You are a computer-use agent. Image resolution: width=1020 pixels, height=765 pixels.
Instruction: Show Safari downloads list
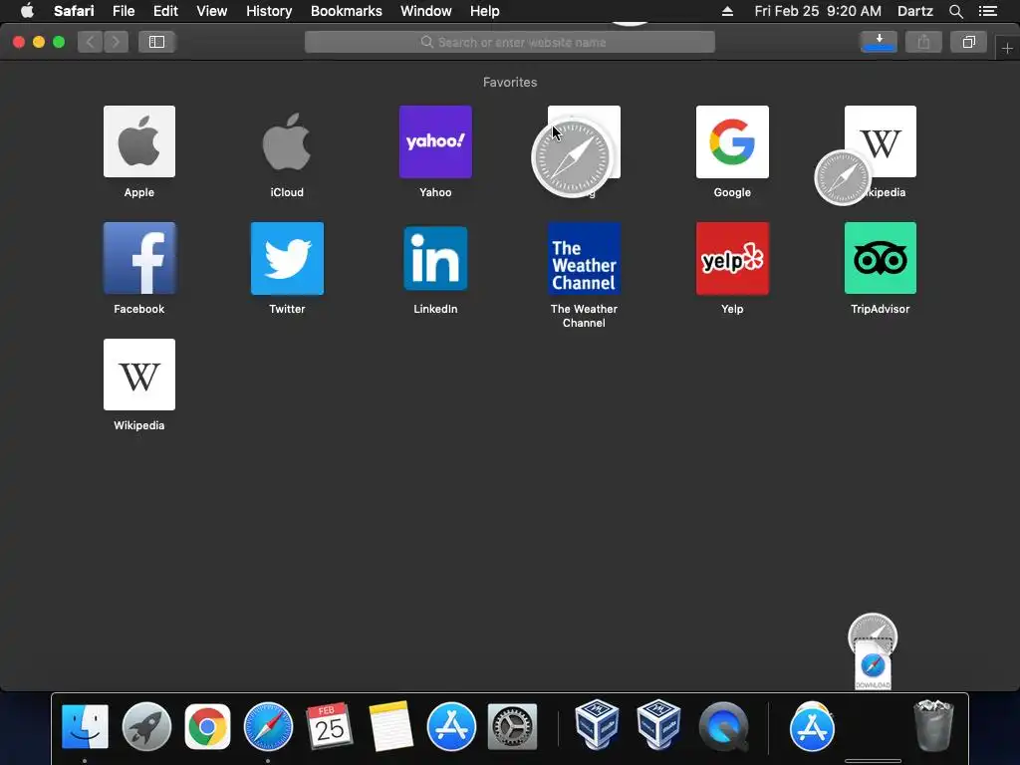pyautogui.click(x=879, y=42)
